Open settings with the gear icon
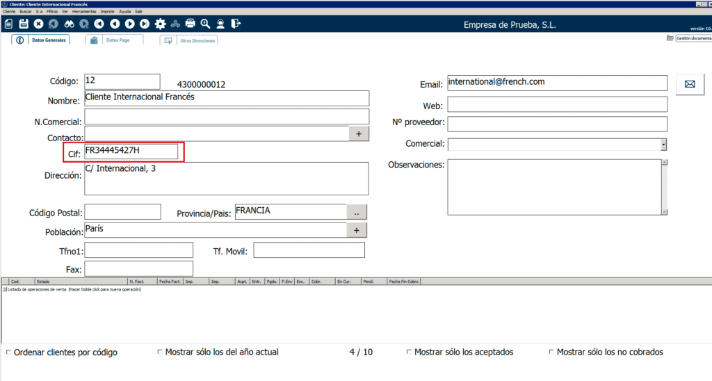Image resolution: width=712 pixels, height=381 pixels. (x=160, y=24)
